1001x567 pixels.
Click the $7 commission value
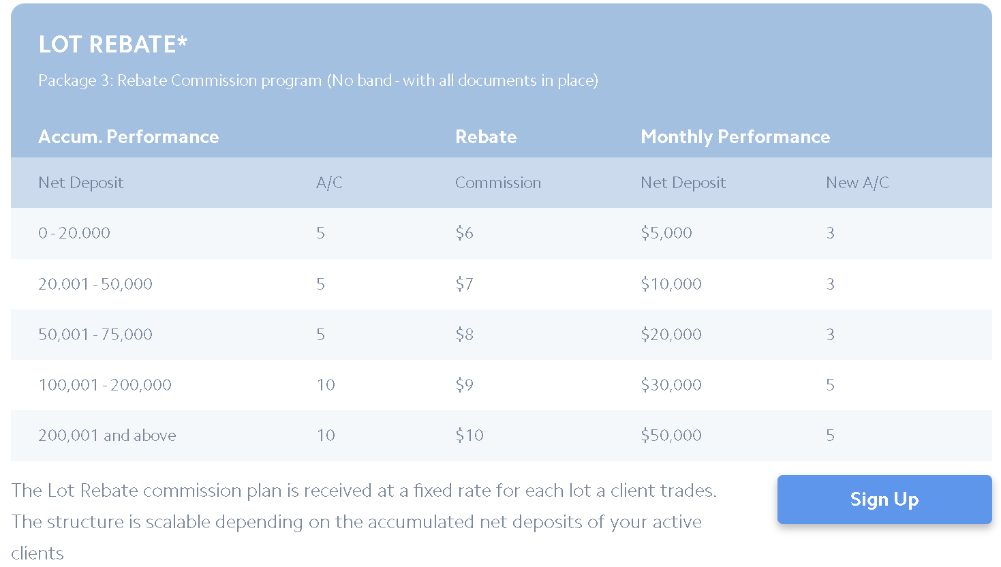[x=464, y=284]
